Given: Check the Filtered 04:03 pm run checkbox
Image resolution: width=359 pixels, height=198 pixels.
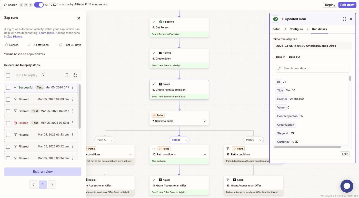Looking at the screenshot, I should point(8,100).
